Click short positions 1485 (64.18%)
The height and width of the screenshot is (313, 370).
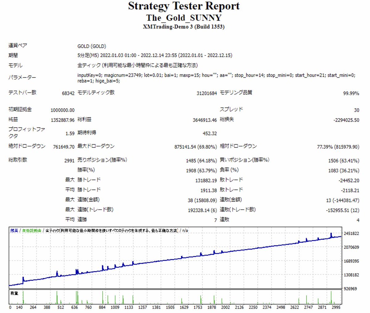point(201,161)
